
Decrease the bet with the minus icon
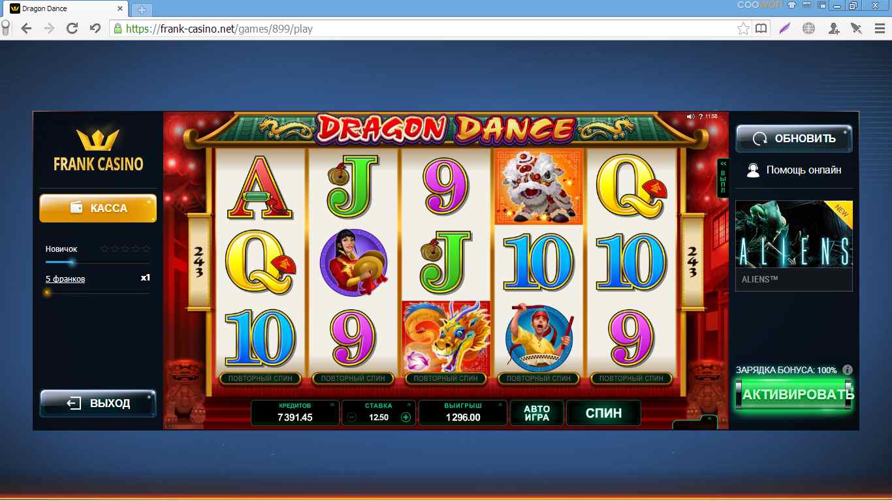pos(352,417)
